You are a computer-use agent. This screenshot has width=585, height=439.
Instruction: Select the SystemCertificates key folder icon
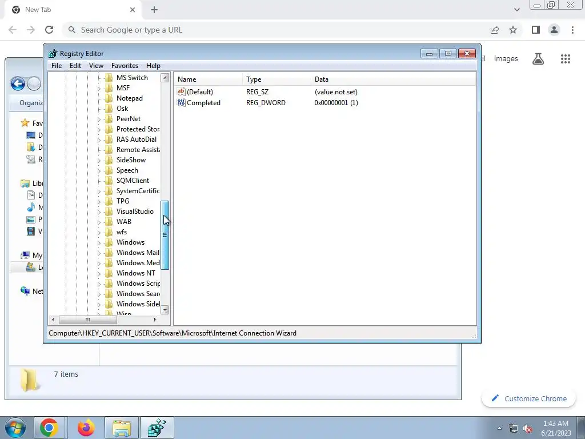click(109, 191)
